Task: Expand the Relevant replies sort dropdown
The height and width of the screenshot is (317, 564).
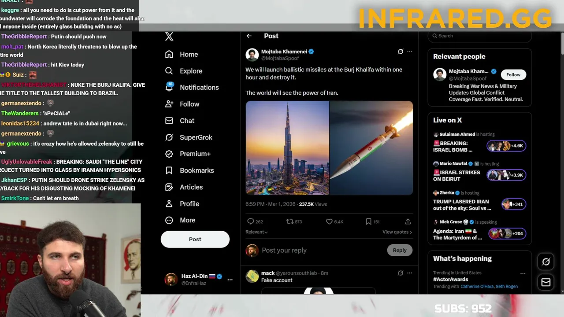Action: [256, 232]
